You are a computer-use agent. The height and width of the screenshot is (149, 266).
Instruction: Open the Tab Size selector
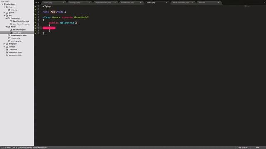tap(243, 148)
